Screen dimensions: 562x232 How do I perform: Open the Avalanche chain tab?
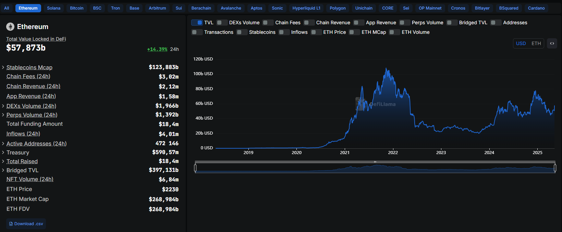coord(231,8)
